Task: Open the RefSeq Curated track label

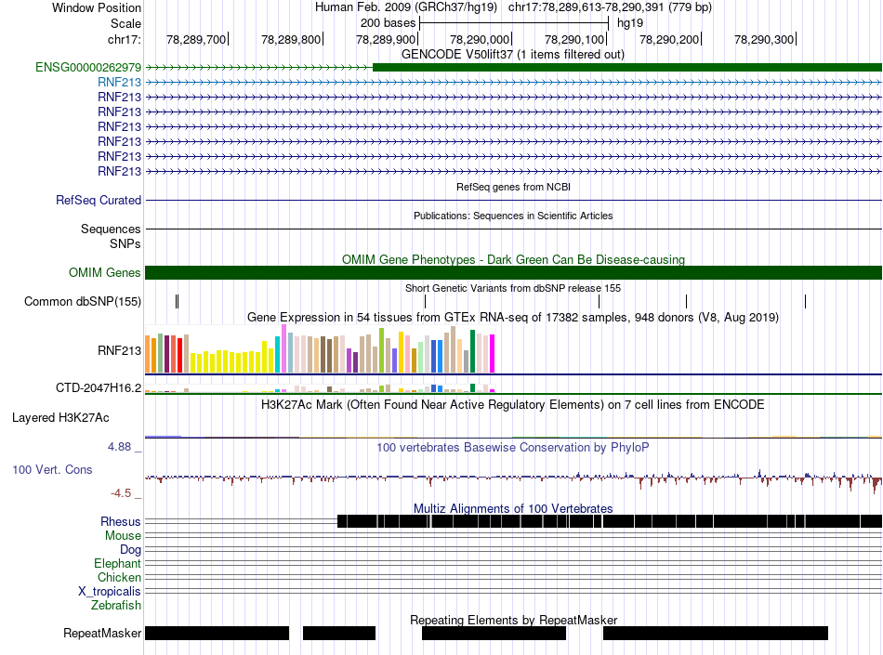Action: tap(99, 201)
